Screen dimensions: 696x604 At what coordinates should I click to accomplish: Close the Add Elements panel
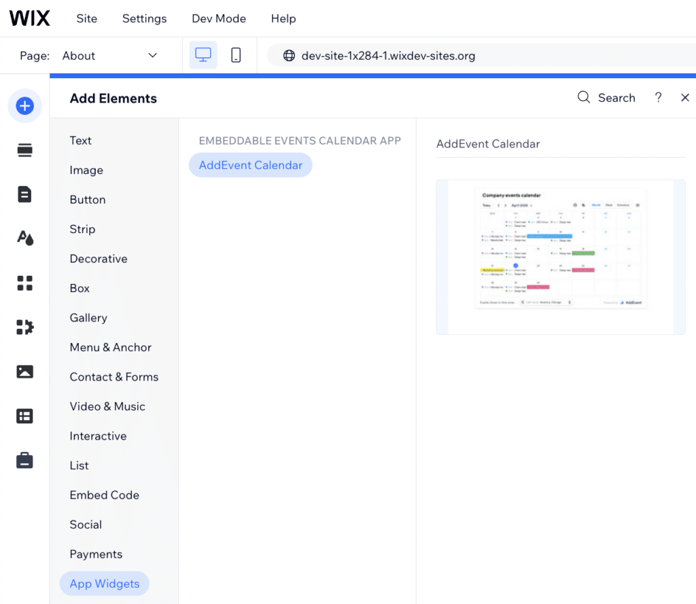tap(685, 97)
